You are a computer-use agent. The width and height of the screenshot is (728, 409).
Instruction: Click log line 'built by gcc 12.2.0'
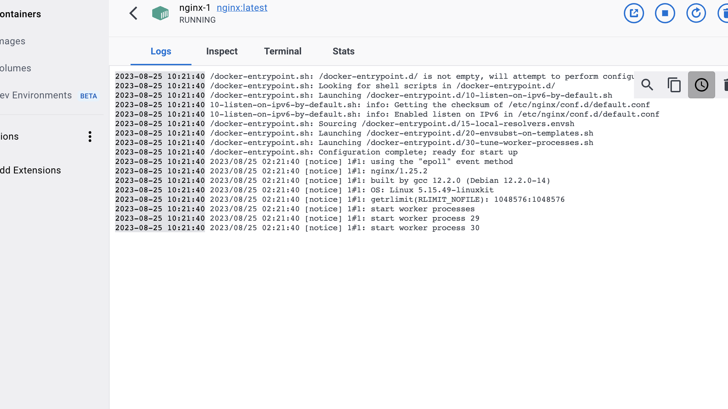[x=333, y=181]
